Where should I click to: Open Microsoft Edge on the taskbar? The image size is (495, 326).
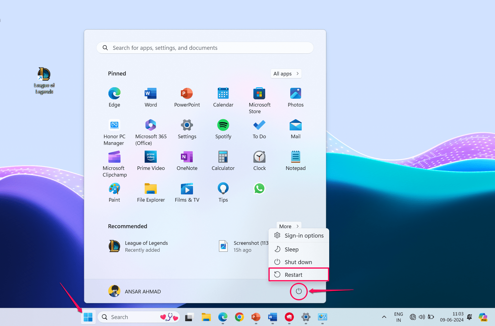tap(223, 317)
